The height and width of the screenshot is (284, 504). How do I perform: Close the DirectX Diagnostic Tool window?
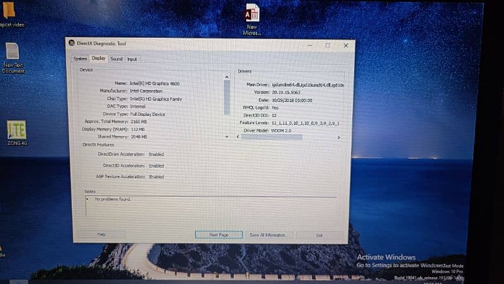click(x=346, y=46)
